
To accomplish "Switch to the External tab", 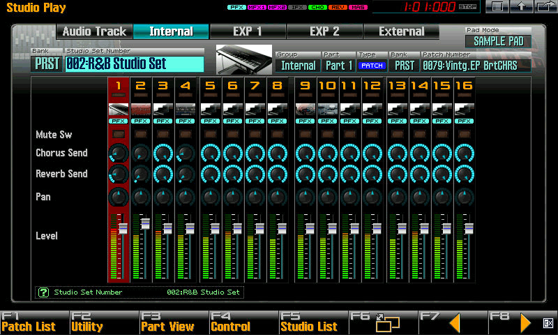I will coord(402,31).
